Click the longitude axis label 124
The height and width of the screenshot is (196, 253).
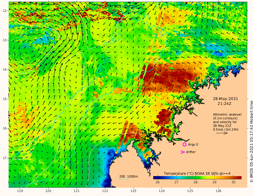(x=162, y=191)
